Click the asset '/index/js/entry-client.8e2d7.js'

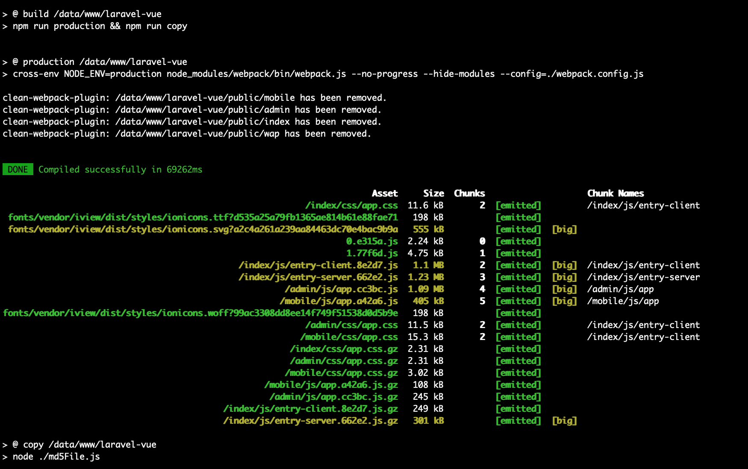point(318,265)
